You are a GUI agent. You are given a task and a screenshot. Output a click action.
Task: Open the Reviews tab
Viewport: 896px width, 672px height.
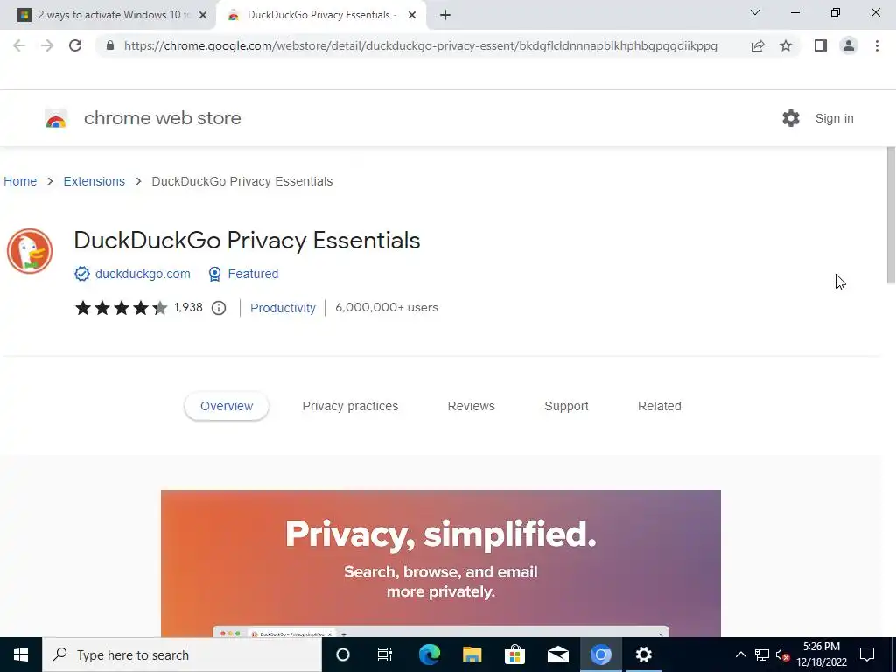point(472,406)
